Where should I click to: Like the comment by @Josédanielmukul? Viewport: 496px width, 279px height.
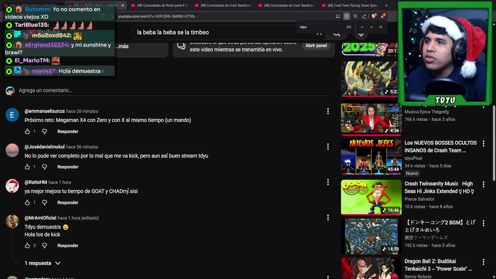pos(27,167)
